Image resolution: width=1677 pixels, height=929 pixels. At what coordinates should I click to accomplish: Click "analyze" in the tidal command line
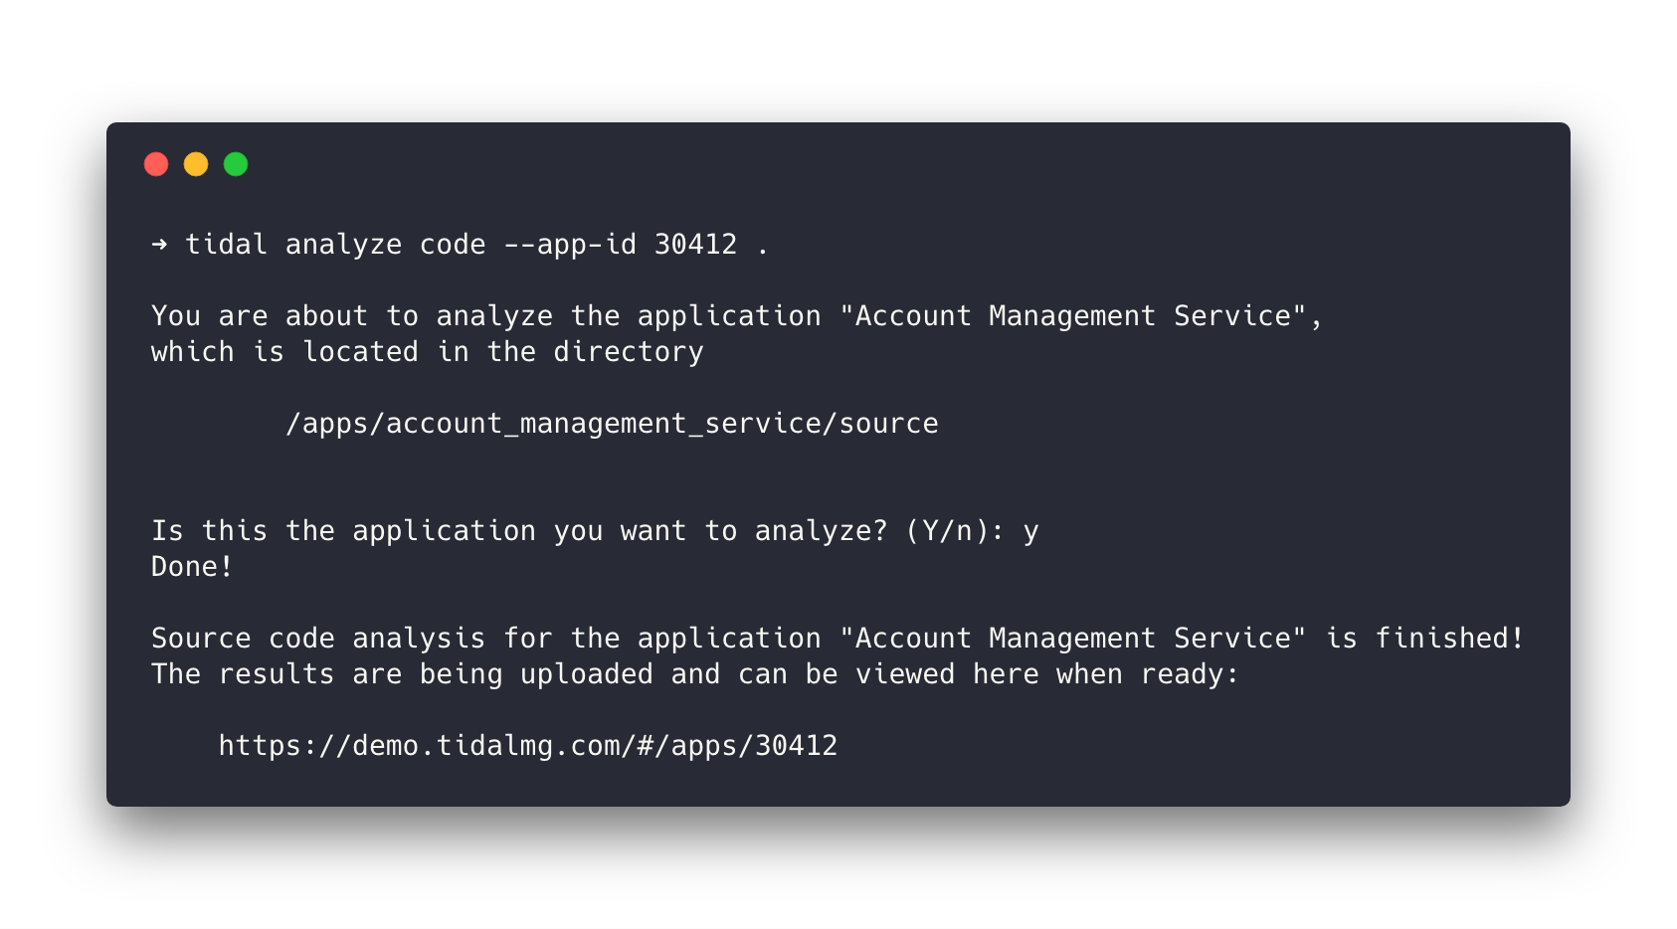tap(343, 244)
